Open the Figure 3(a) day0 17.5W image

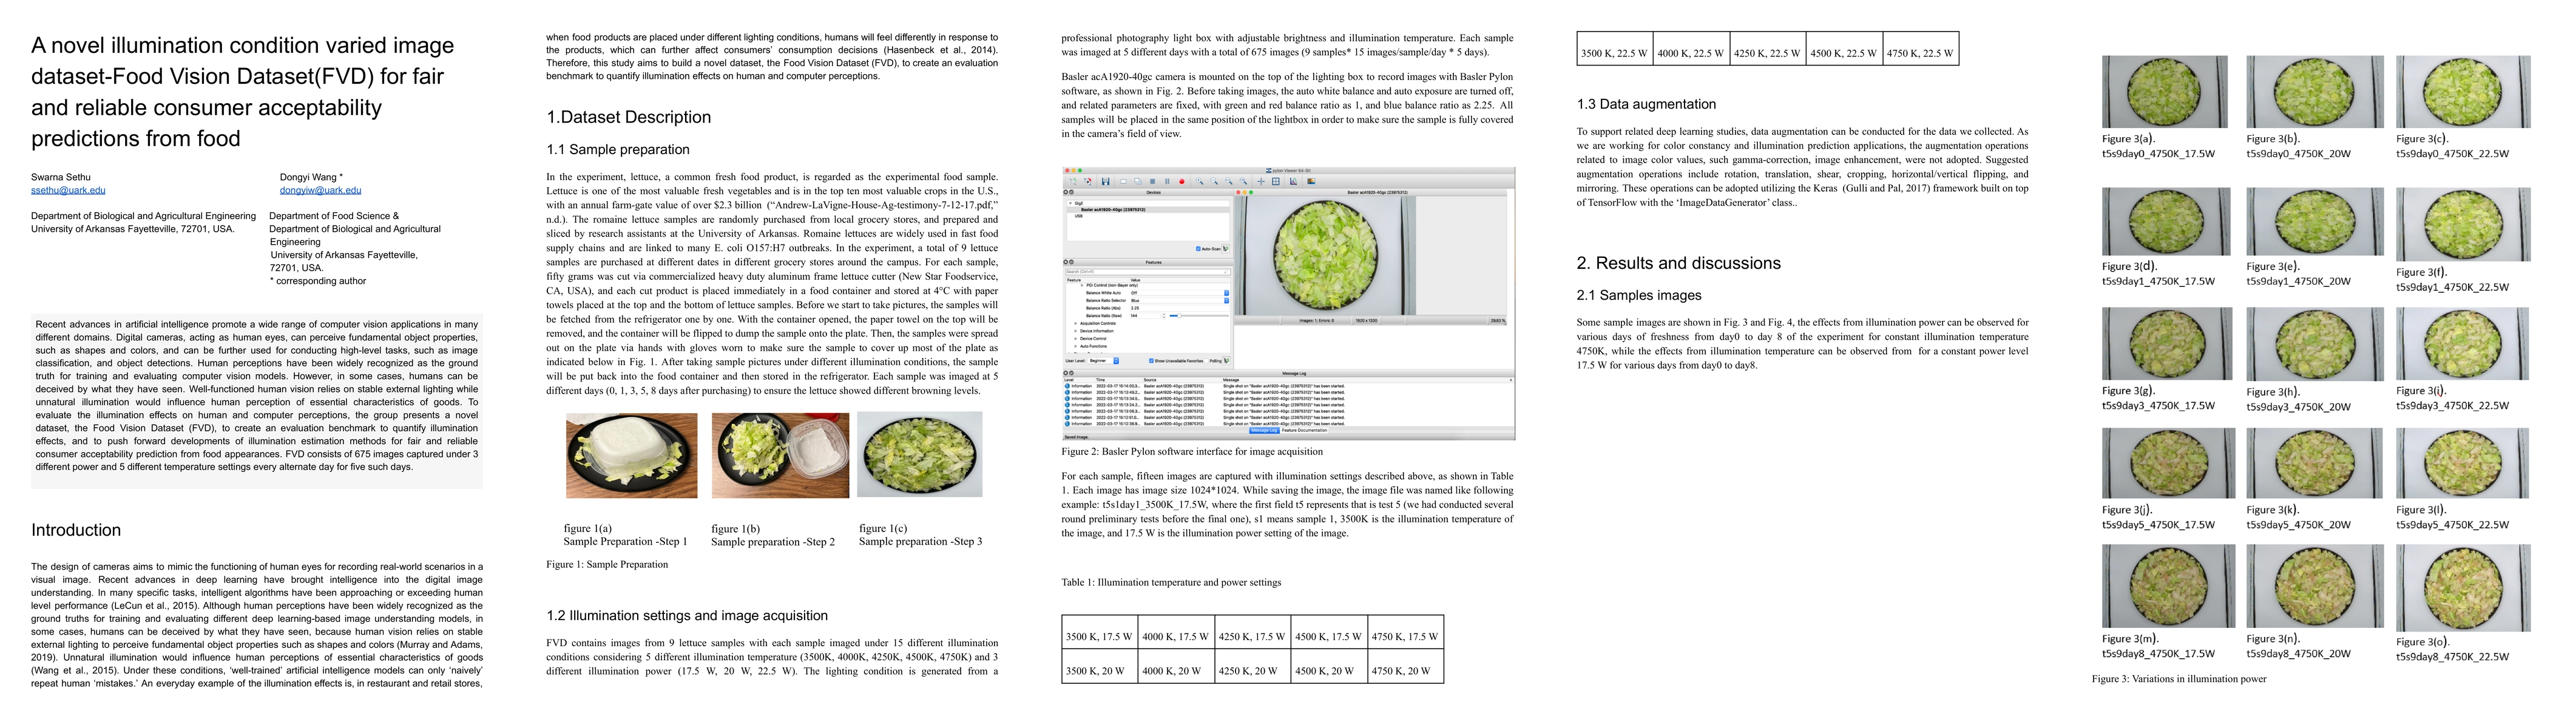pyautogui.click(x=2165, y=92)
